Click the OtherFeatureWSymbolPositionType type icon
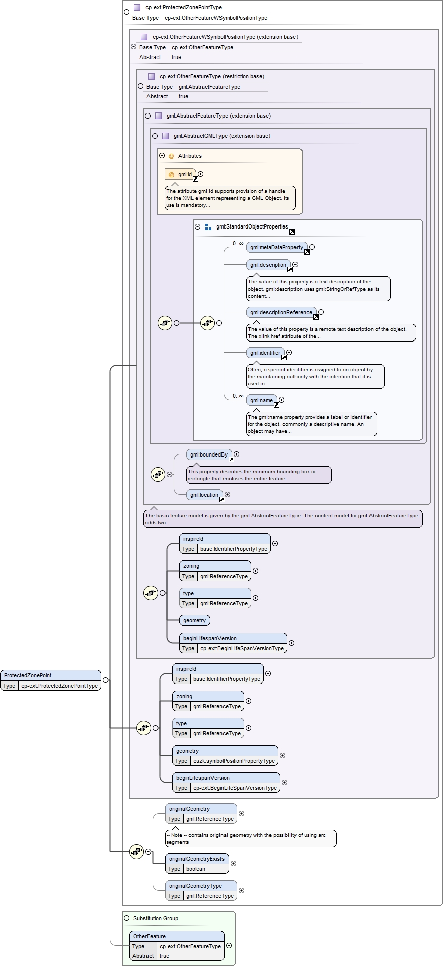The width and height of the screenshot is (444, 967). click(144, 37)
